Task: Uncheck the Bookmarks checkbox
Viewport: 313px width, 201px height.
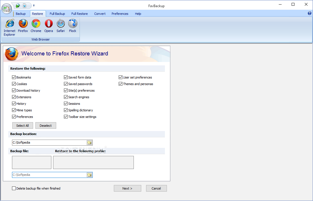Action: point(14,77)
